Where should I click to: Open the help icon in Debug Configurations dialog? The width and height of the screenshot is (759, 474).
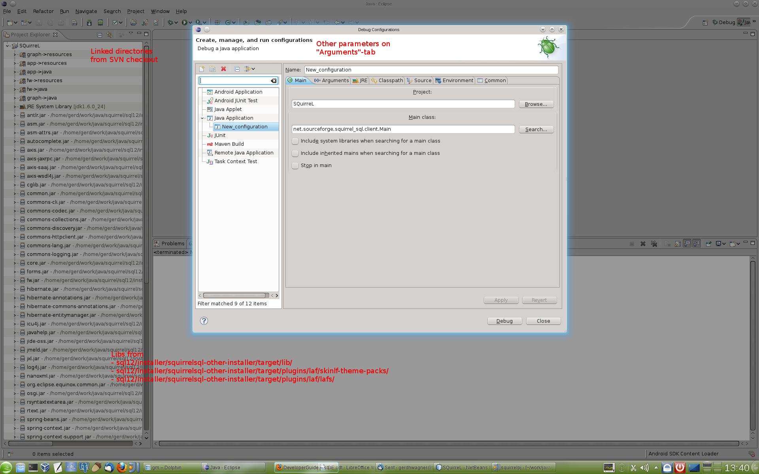point(204,321)
